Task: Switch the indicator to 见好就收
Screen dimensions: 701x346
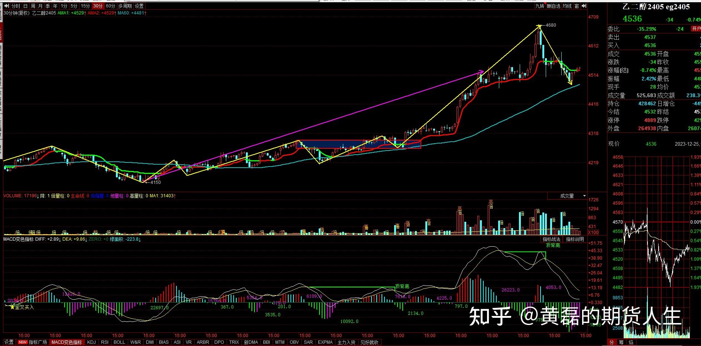Action: coord(369,342)
